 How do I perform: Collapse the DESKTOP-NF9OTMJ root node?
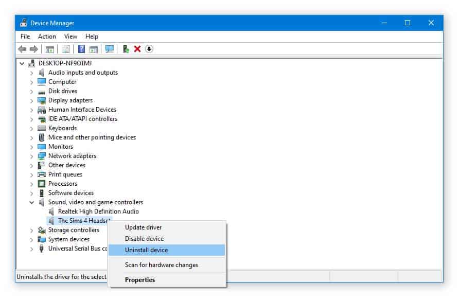pos(22,63)
